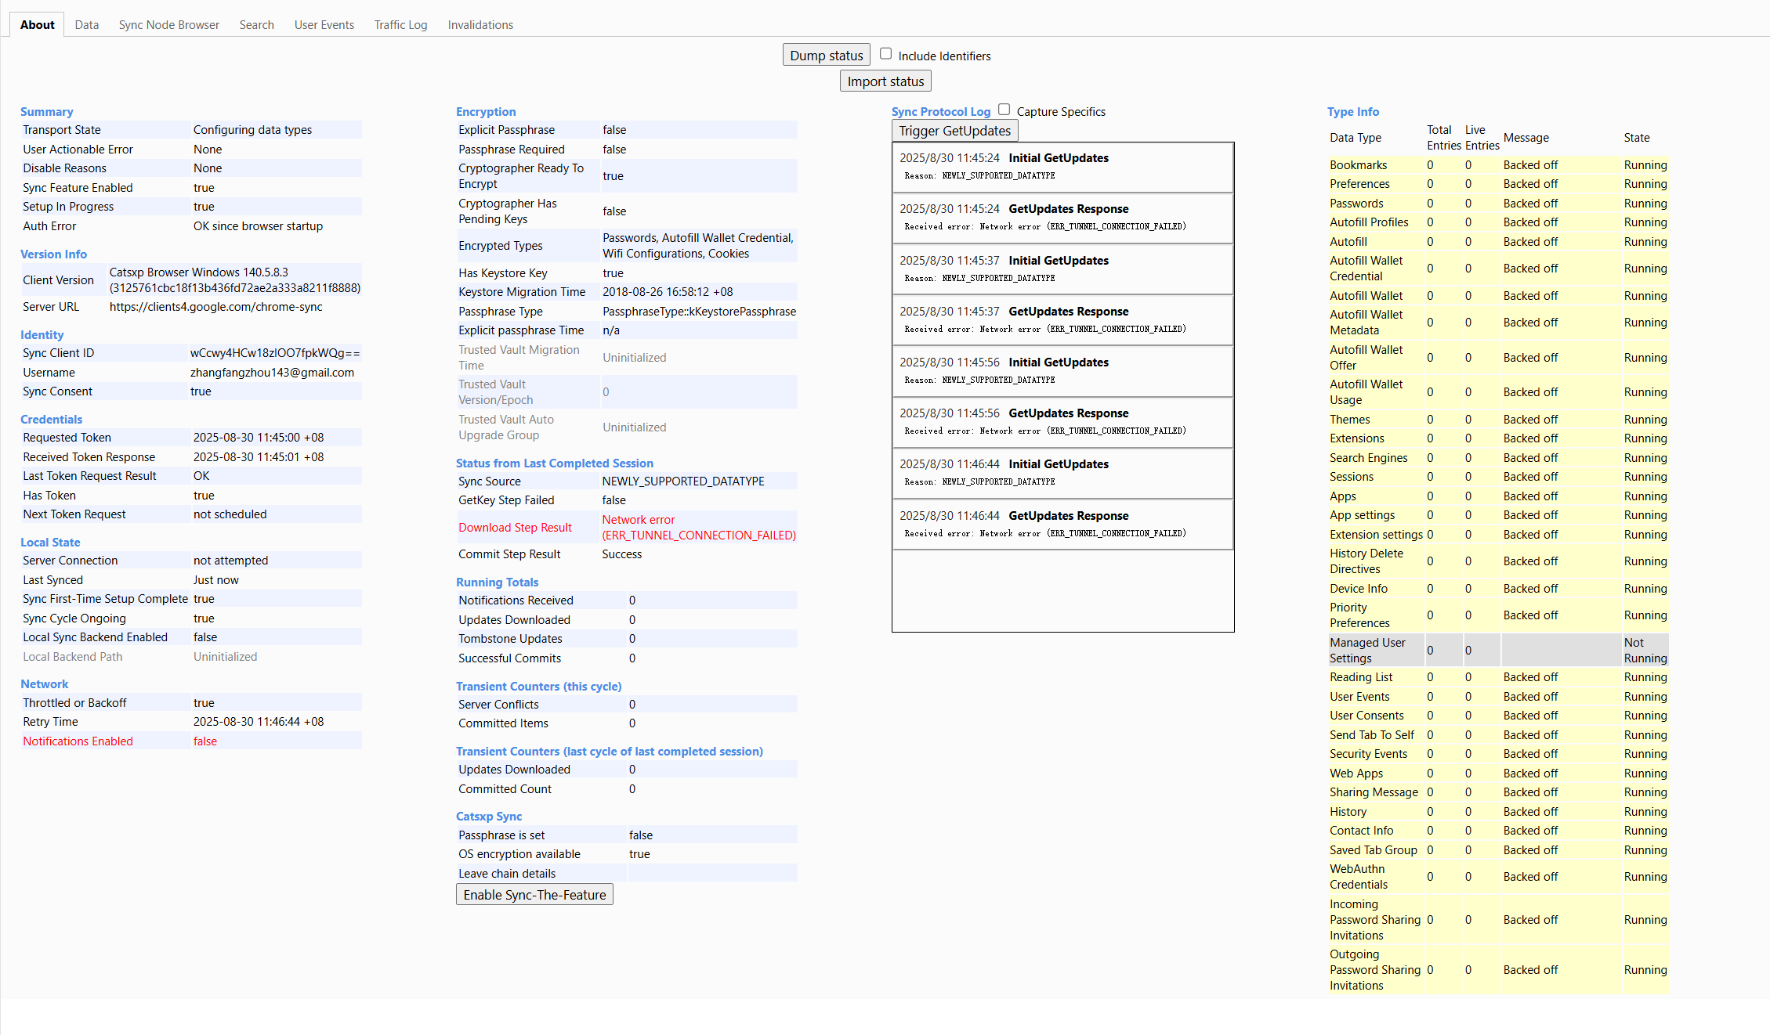Click the Outgoing Password Sharing Invitations type
Viewport: 1770px width, 1035px height.
(1375, 970)
